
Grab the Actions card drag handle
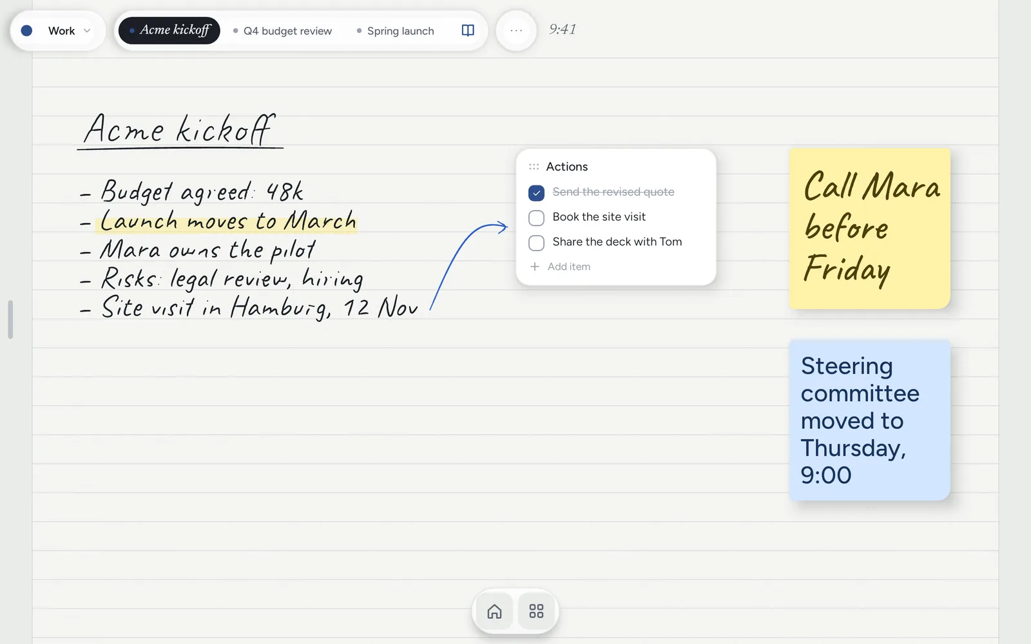coord(534,167)
